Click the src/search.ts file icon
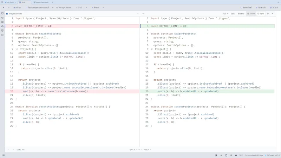 click(7, 14)
